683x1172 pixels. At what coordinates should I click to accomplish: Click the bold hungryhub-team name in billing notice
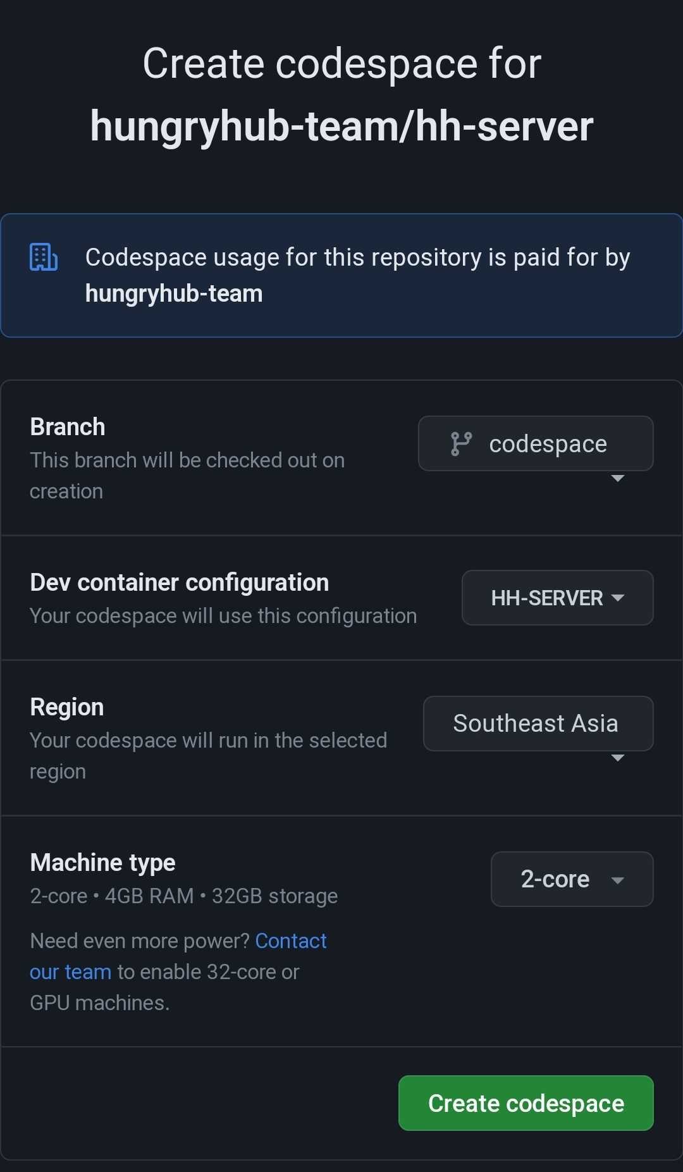point(174,293)
